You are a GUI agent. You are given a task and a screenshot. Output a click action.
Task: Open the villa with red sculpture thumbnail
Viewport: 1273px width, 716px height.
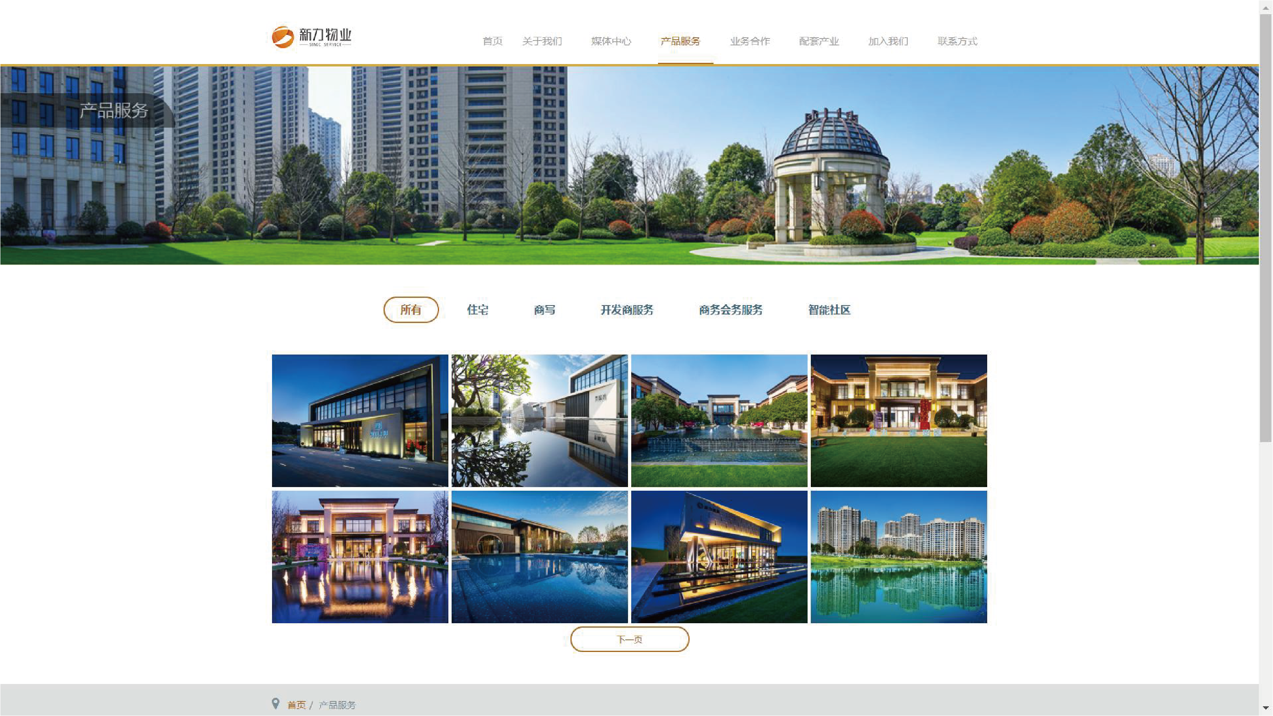[x=898, y=420]
